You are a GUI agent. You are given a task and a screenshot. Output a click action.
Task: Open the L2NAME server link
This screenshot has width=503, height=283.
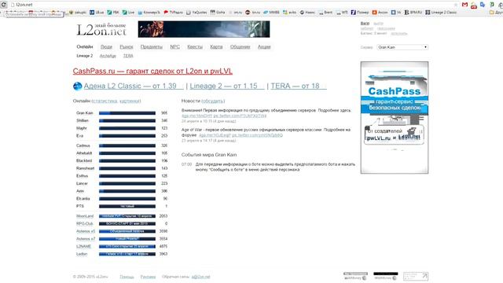pyautogui.click(x=84, y=246)
